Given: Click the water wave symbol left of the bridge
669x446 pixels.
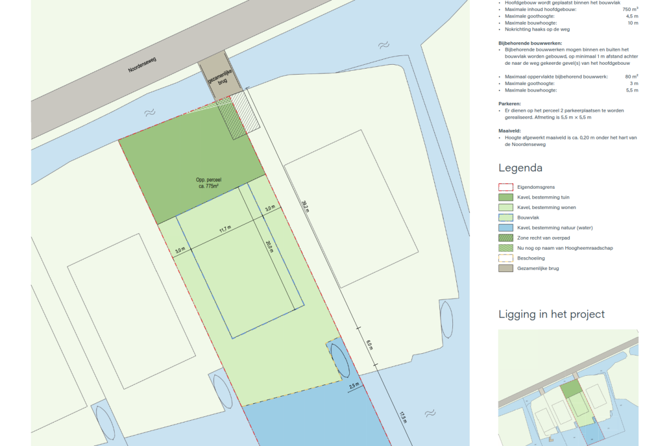Looking at the screenshot, I should (x=149, y=113).
